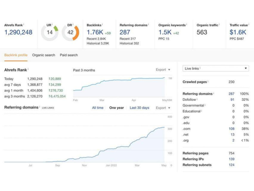The image size is (254, 191).
Task: Select the Last 30 days range
Action: 139,108
